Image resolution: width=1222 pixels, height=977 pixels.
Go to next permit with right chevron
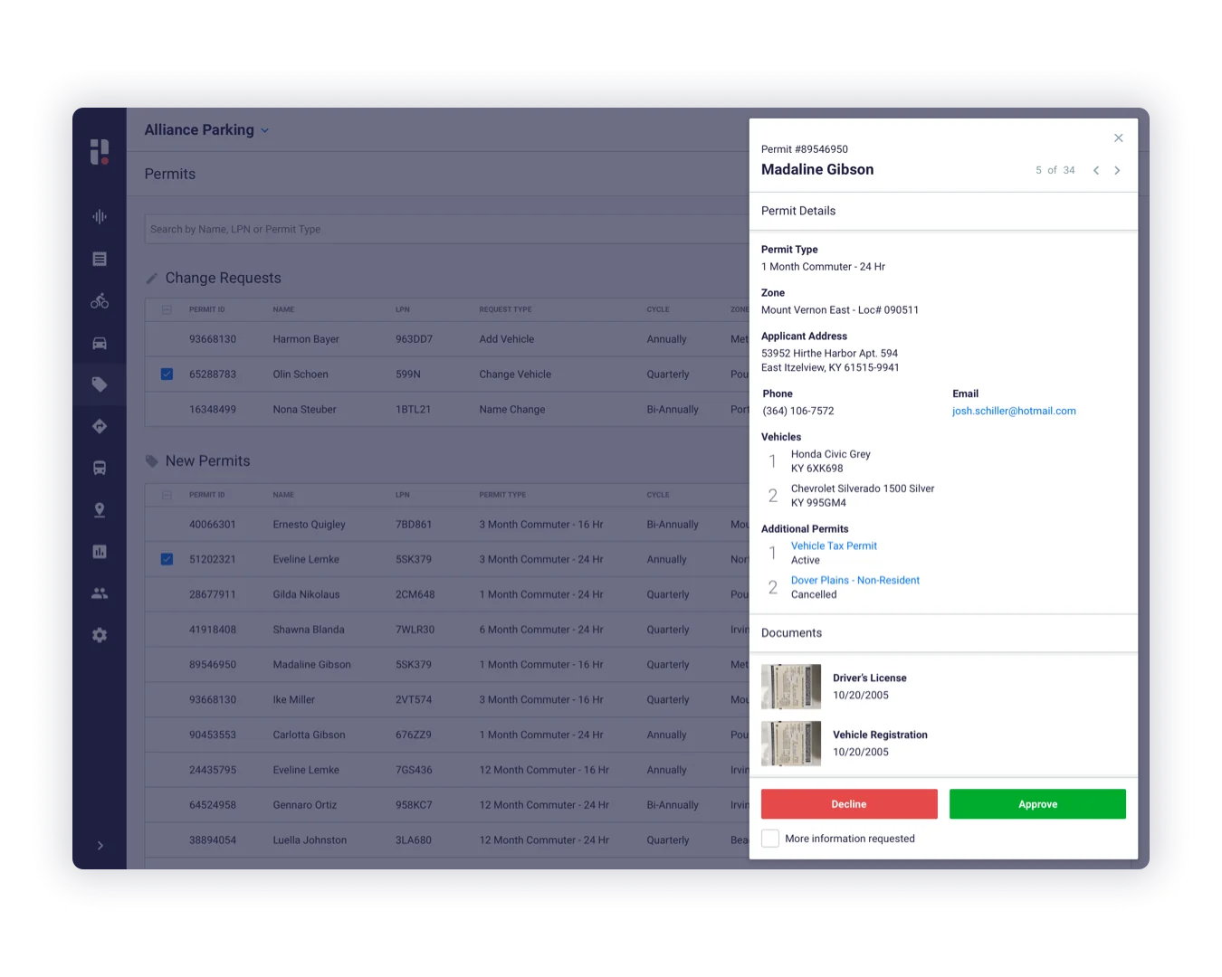pos(1117,170)
